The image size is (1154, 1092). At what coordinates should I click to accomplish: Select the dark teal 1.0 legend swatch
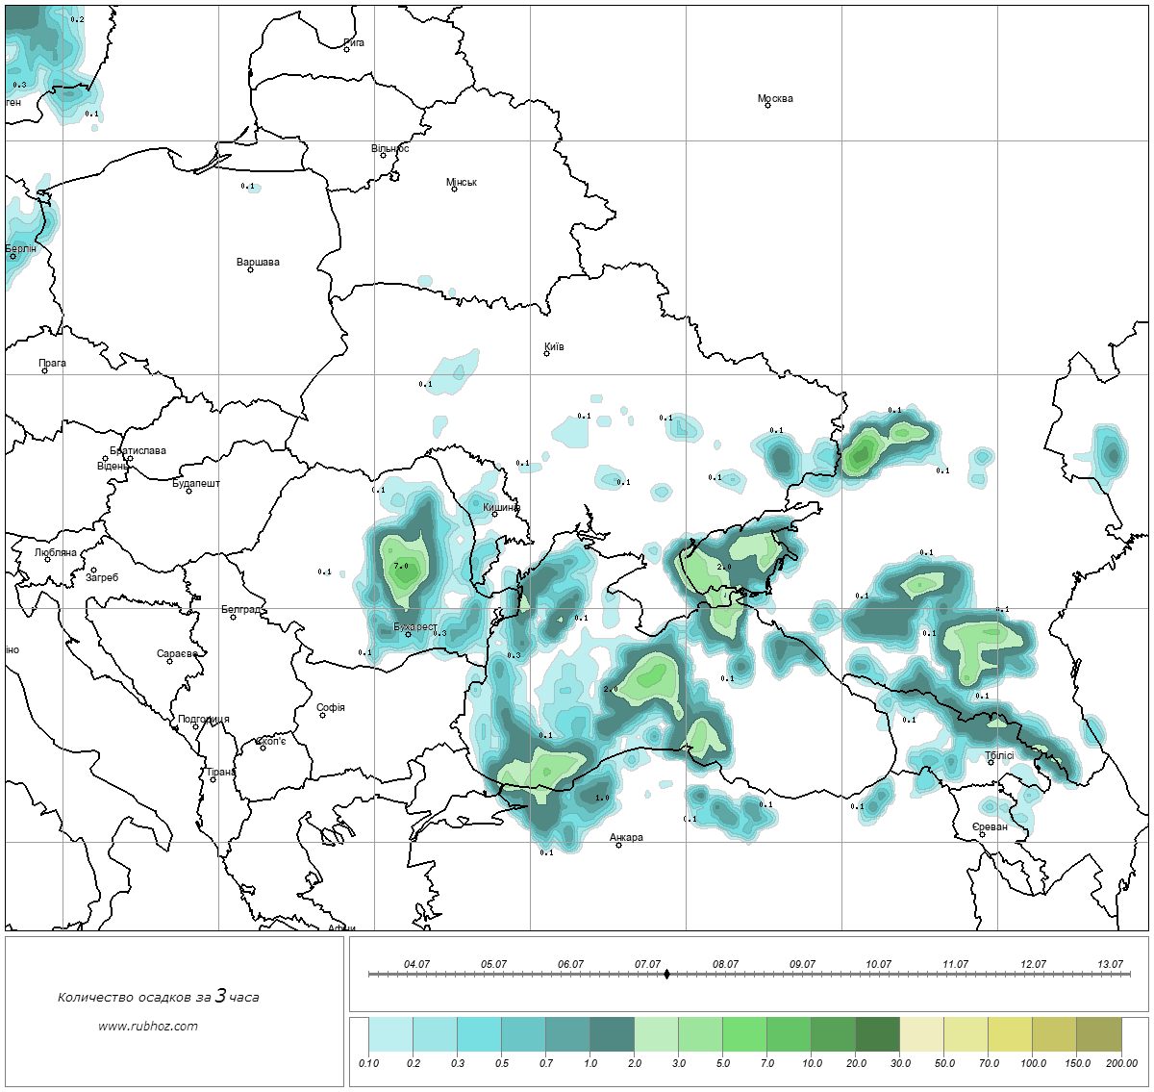[612, 1036]
